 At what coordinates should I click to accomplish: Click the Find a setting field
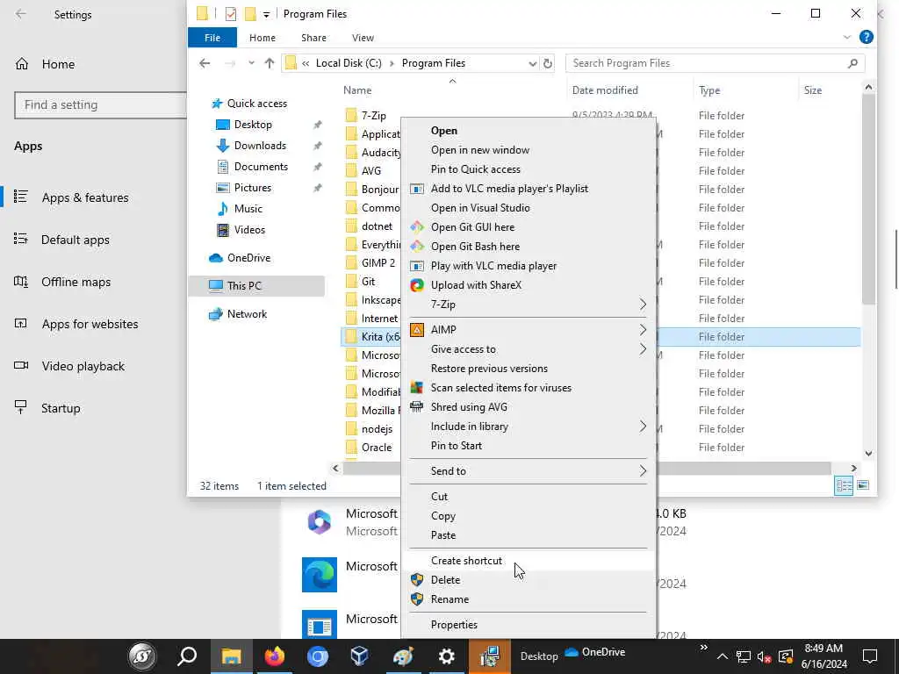101,105
